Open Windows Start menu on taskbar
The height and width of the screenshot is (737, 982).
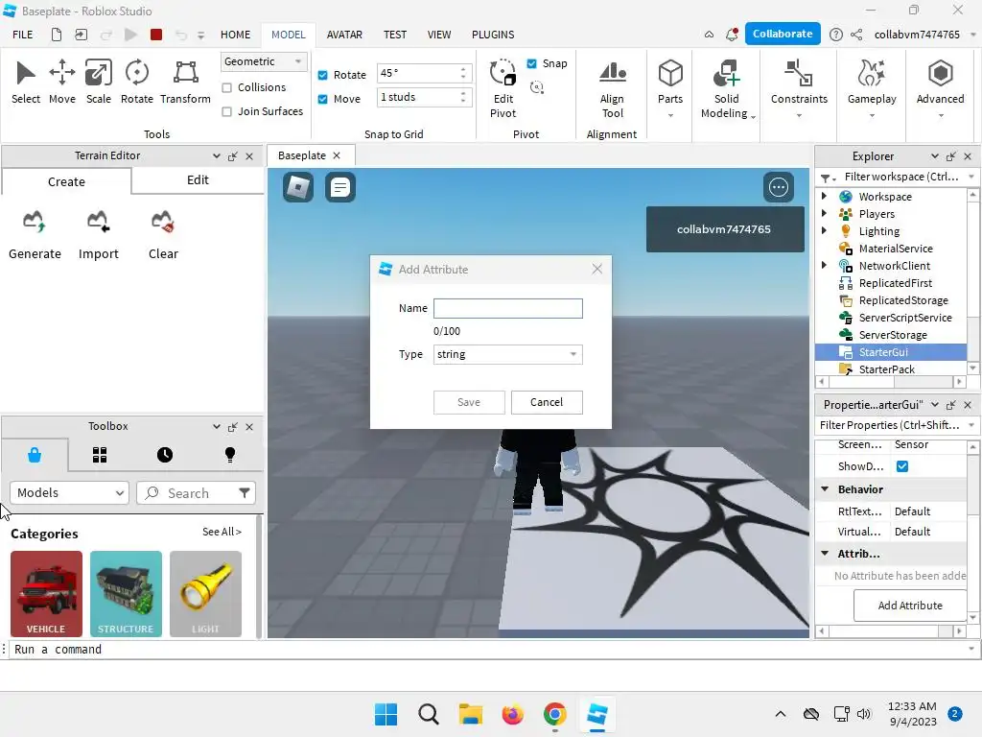386,714
